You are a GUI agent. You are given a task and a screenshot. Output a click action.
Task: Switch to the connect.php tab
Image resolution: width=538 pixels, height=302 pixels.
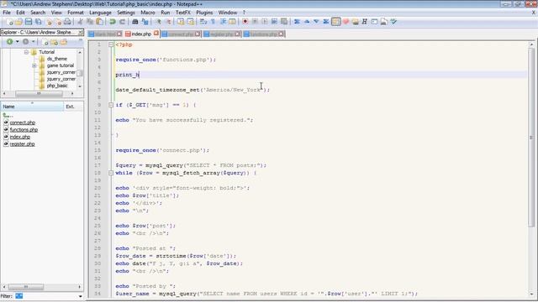click(181, 34)
